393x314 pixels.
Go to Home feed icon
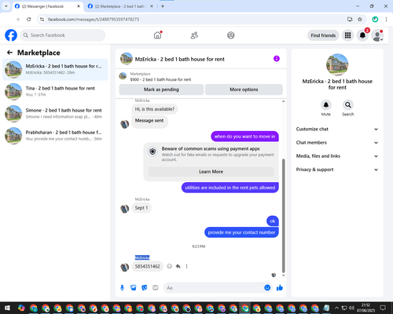coord(158,35)
